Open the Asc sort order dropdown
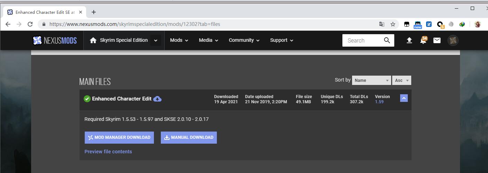The height and width of the screenshot is (173, 488). [x=402, y=80]
